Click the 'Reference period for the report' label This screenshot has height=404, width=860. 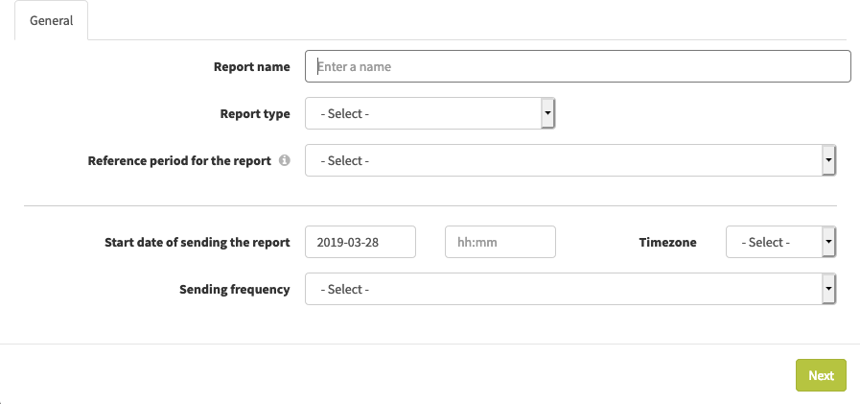click(179, 161)
